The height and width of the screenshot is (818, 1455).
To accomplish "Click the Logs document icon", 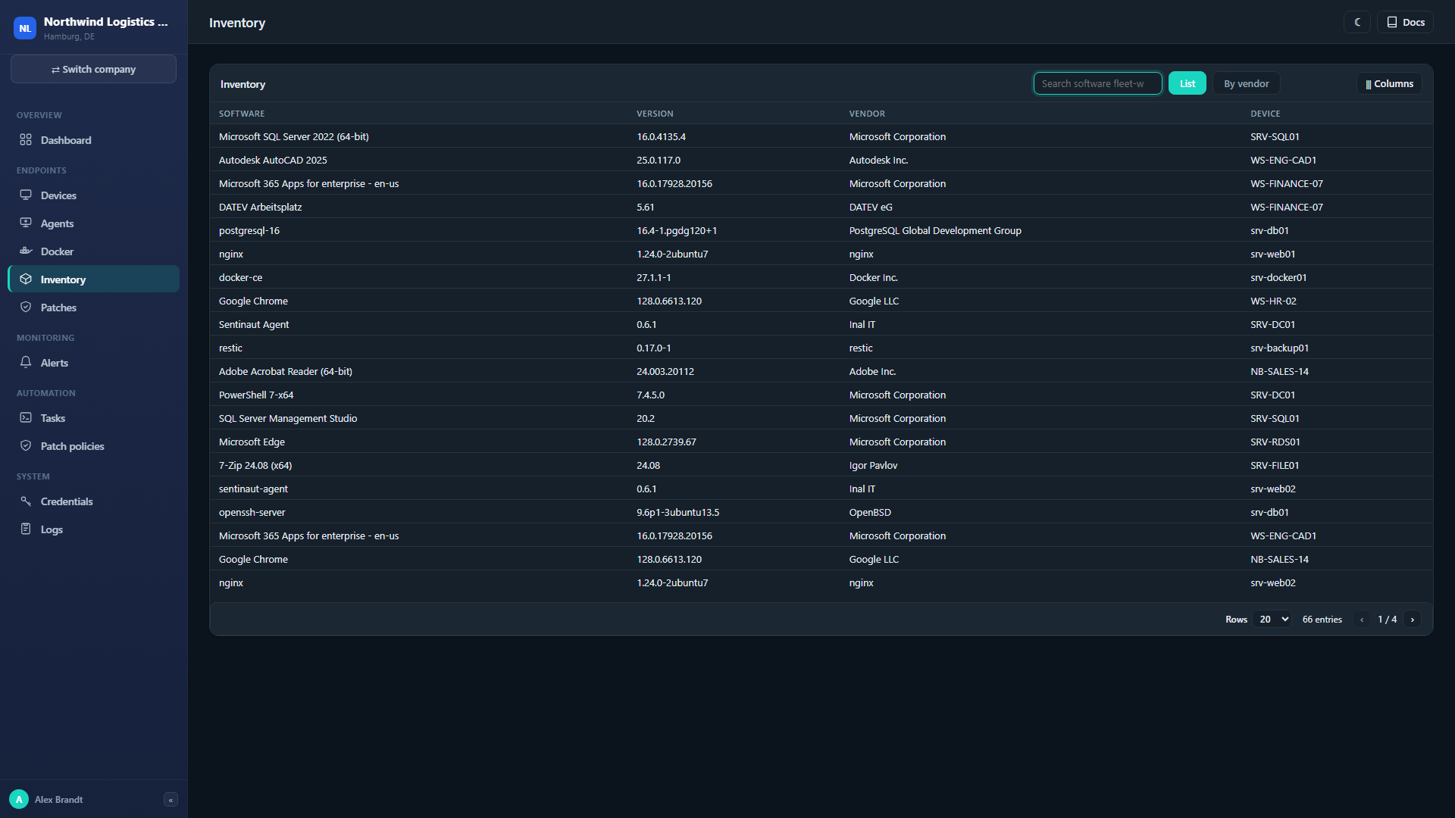I will click(26, 529).
